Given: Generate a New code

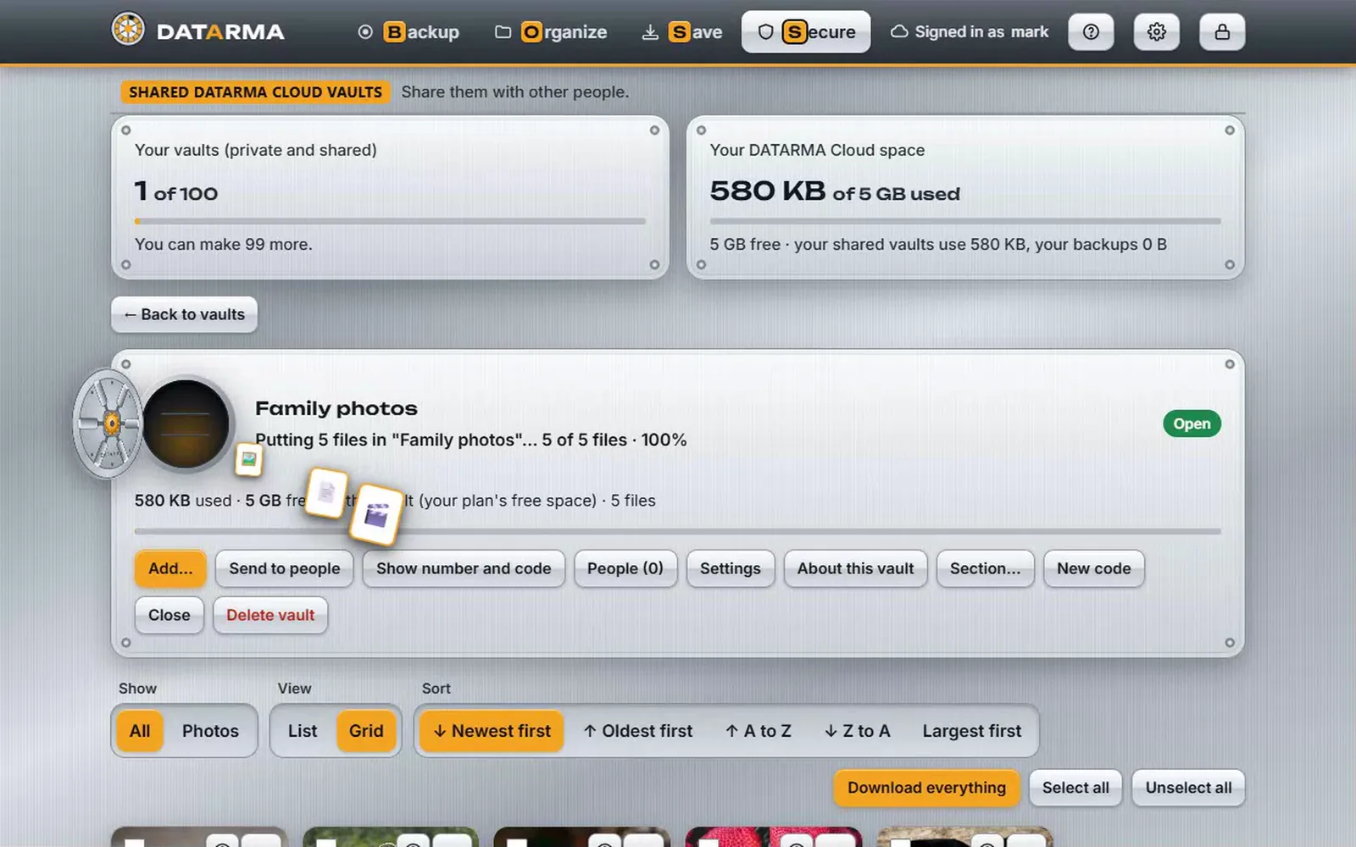Looking at the screenshot, I should (x=1093, y=568).
